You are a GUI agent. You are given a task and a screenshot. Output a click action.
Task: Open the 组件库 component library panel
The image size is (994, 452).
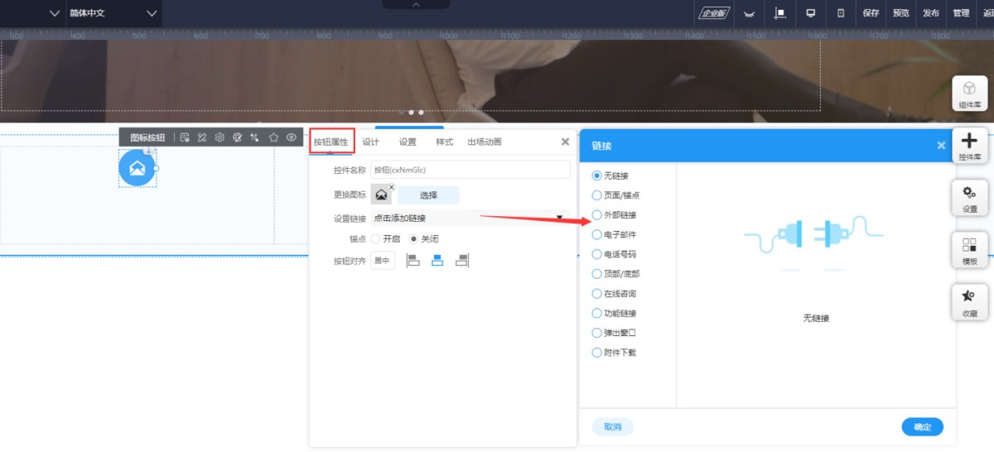(x=969, y=94)
